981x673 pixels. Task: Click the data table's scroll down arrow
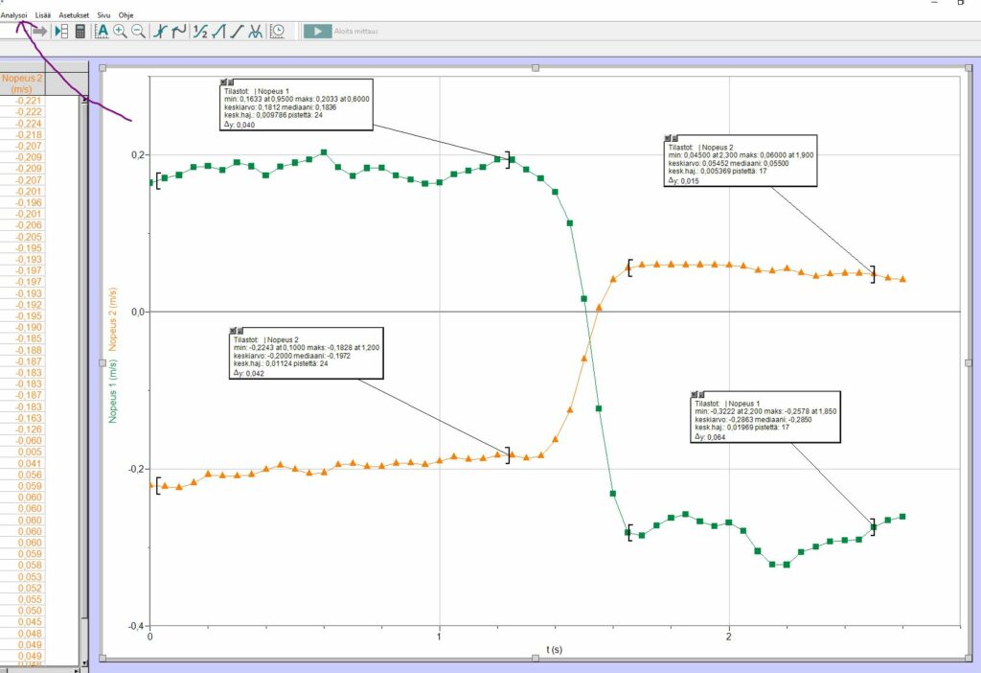click(x=84, y=661)
